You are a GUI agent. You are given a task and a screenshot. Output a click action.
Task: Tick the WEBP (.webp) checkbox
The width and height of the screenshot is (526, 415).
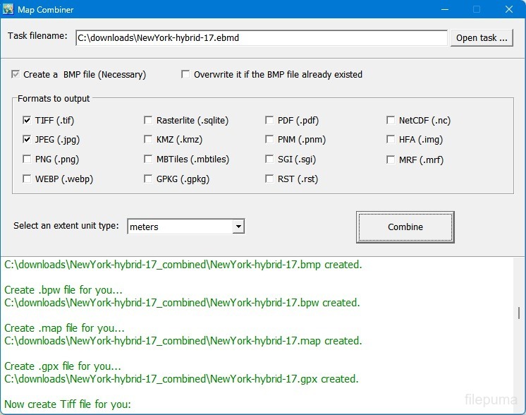(27, 179)
